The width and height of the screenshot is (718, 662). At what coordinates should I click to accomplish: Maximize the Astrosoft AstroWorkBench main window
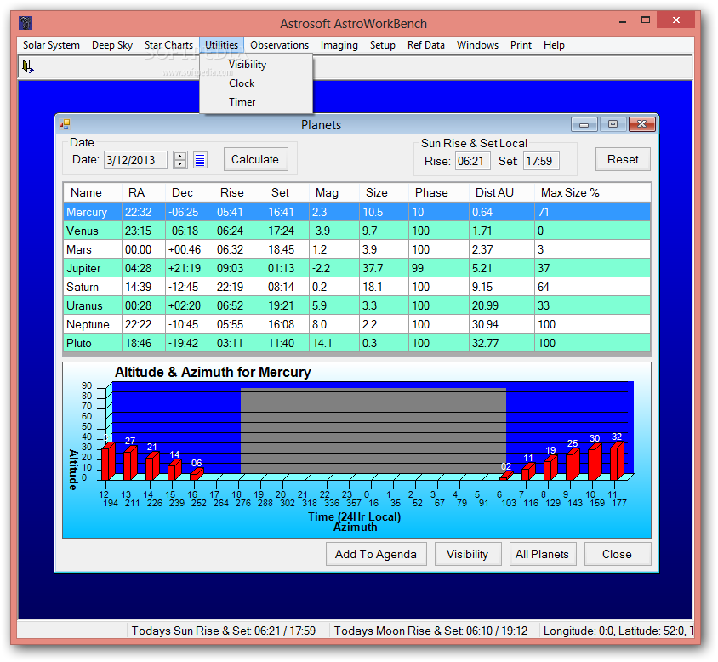click(x=646, y=20)
